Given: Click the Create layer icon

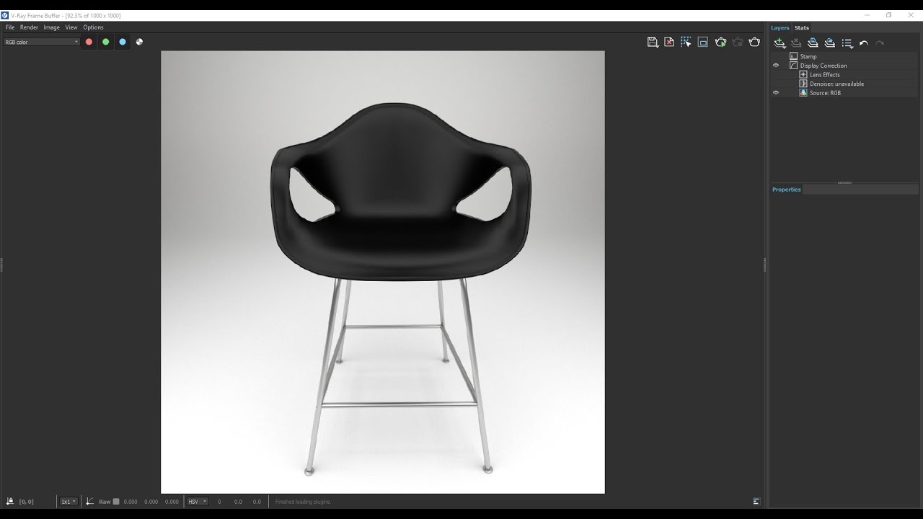Looking at the screenshot, I should tap(780, 43).
